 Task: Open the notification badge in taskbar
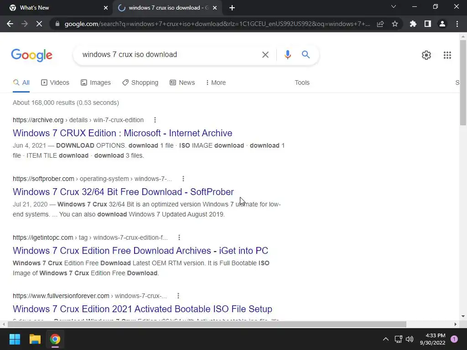454,339
